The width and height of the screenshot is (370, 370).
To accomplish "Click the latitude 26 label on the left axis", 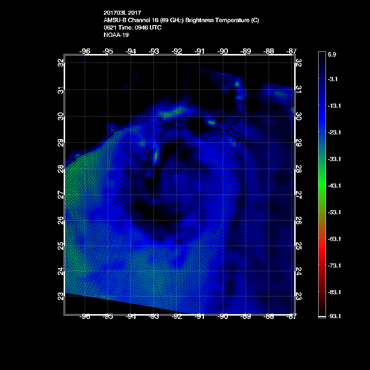I will (61, 221).
